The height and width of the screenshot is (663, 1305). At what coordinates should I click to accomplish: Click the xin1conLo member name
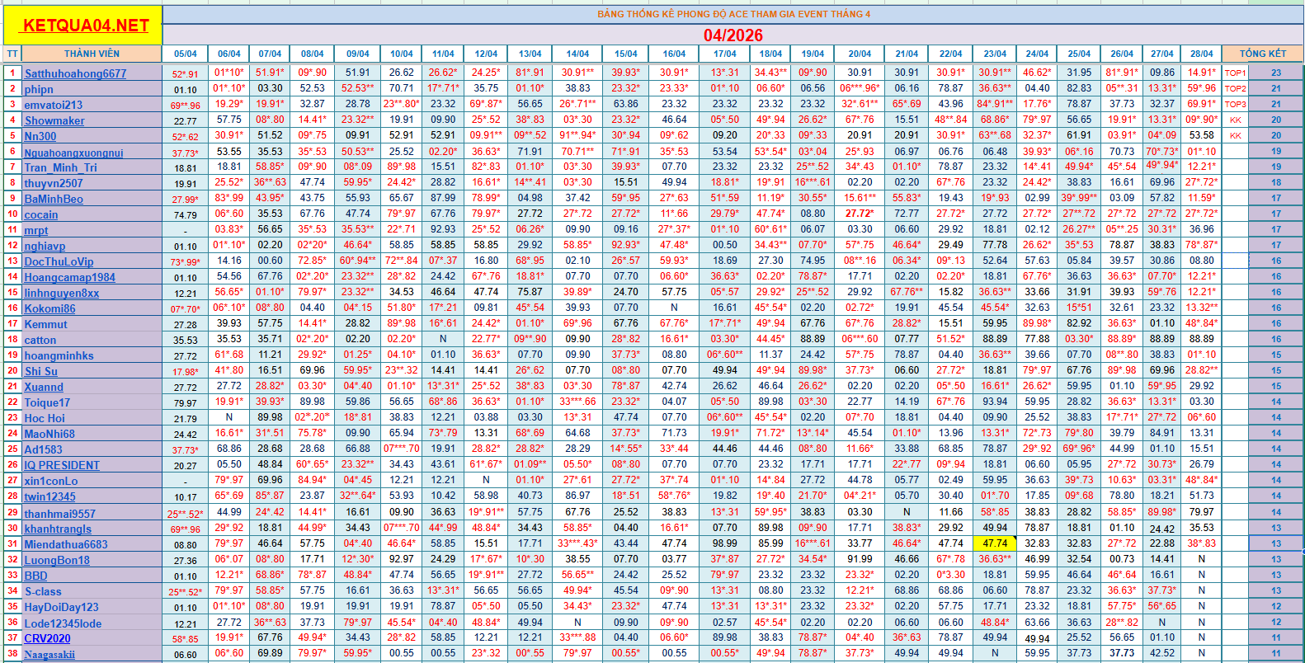coord(51,481)
